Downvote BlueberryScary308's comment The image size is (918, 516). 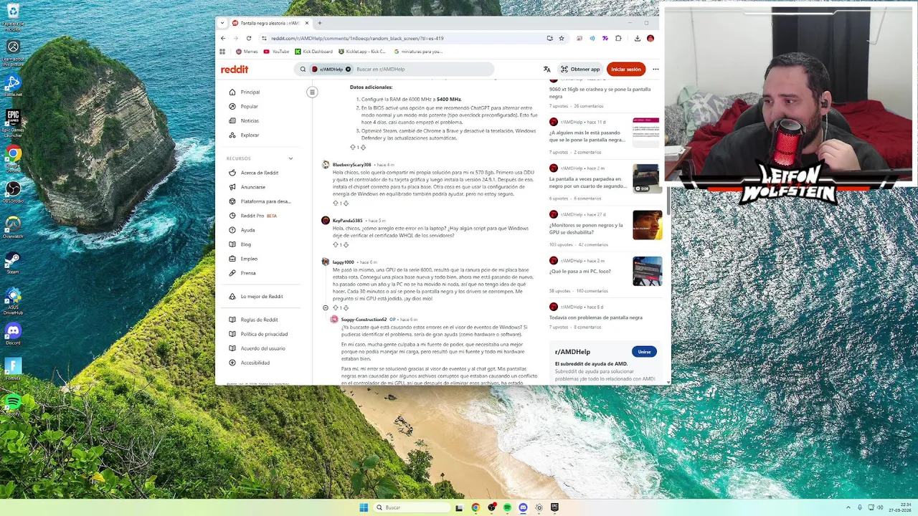point(346,204)
